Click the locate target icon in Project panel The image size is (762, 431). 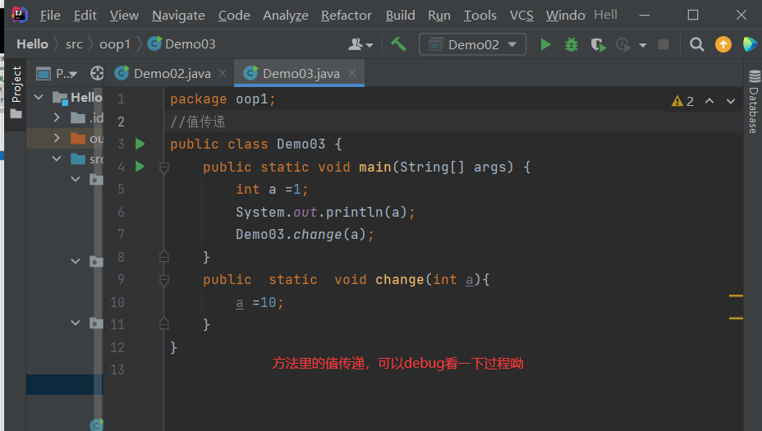click(x=97, y=73)
